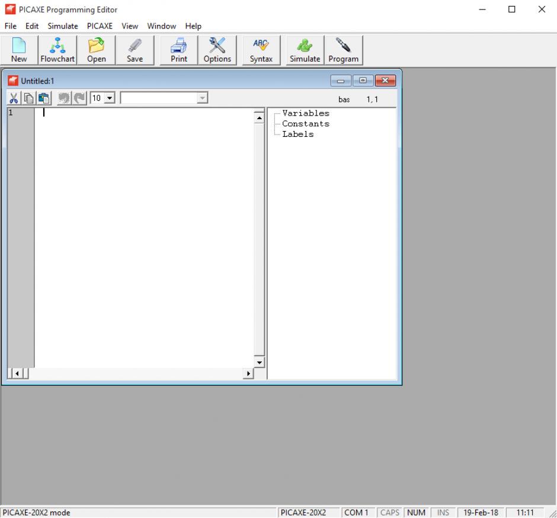Click the 11:11 time in status bar
Screen dimensions: 557x518
(525, 512)
